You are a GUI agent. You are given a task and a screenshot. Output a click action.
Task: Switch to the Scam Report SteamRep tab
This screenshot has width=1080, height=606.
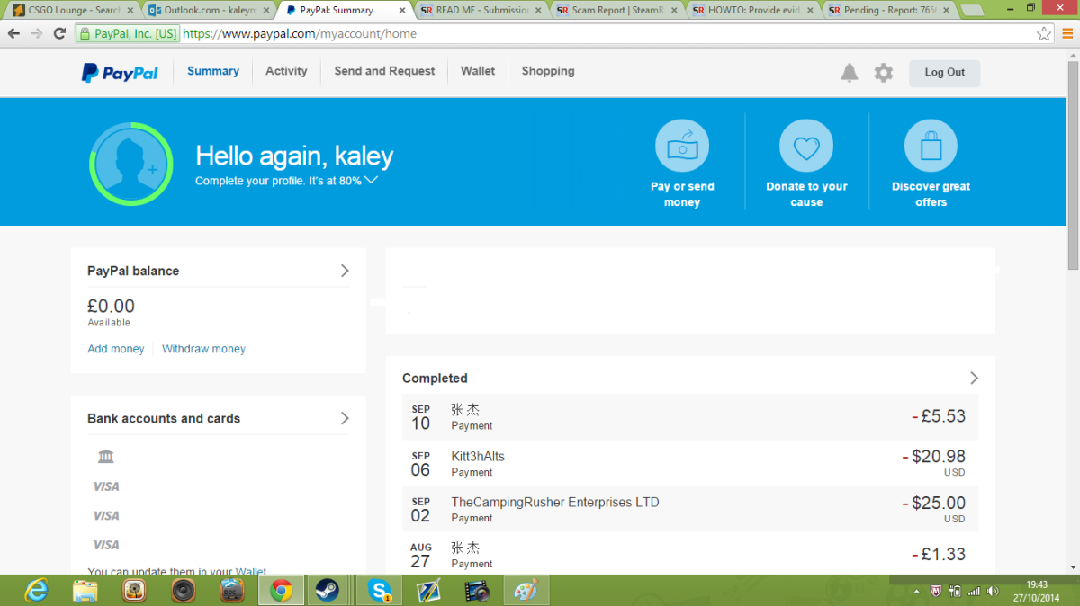coord(617,10)
